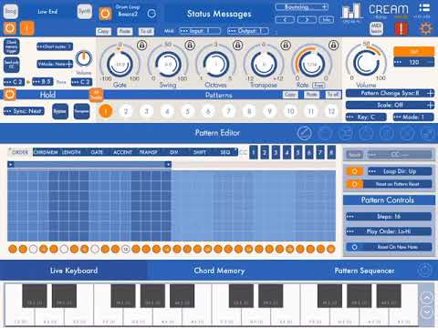Viewport: 438px width, 328px height.
Task: Click the circle icon next to Drum Loop
Action: [x=151, y=14]
